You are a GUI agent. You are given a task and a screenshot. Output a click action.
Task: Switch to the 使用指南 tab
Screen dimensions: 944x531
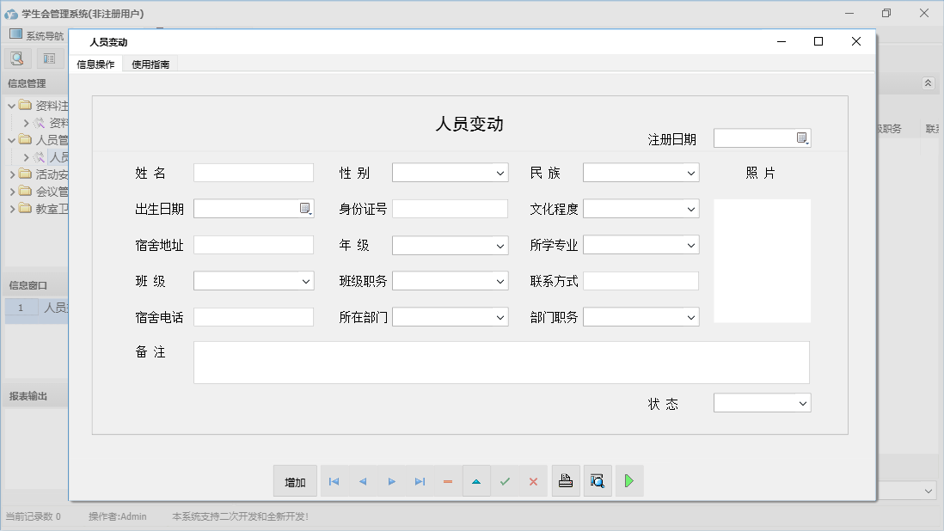coord(151,64)
